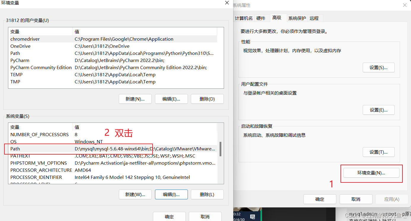Image resolution: width=411 pixels, height=221 pixels.
Task: Click 确定 in System Properties window
Action: 320,199
